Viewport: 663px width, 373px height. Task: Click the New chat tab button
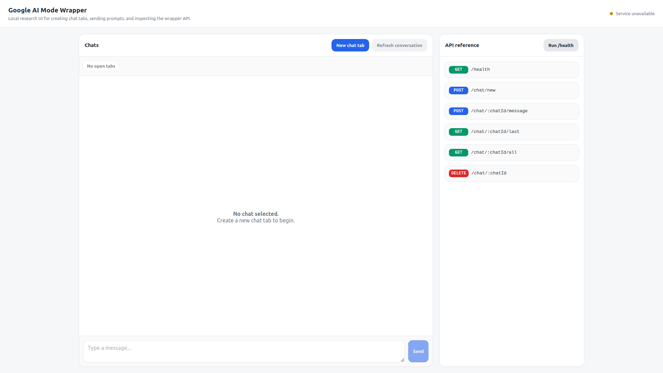(350, 45)
